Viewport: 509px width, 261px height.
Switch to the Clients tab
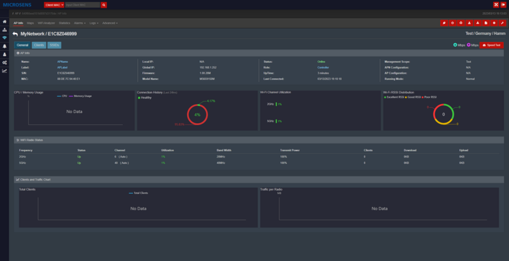tap(39, 45)
